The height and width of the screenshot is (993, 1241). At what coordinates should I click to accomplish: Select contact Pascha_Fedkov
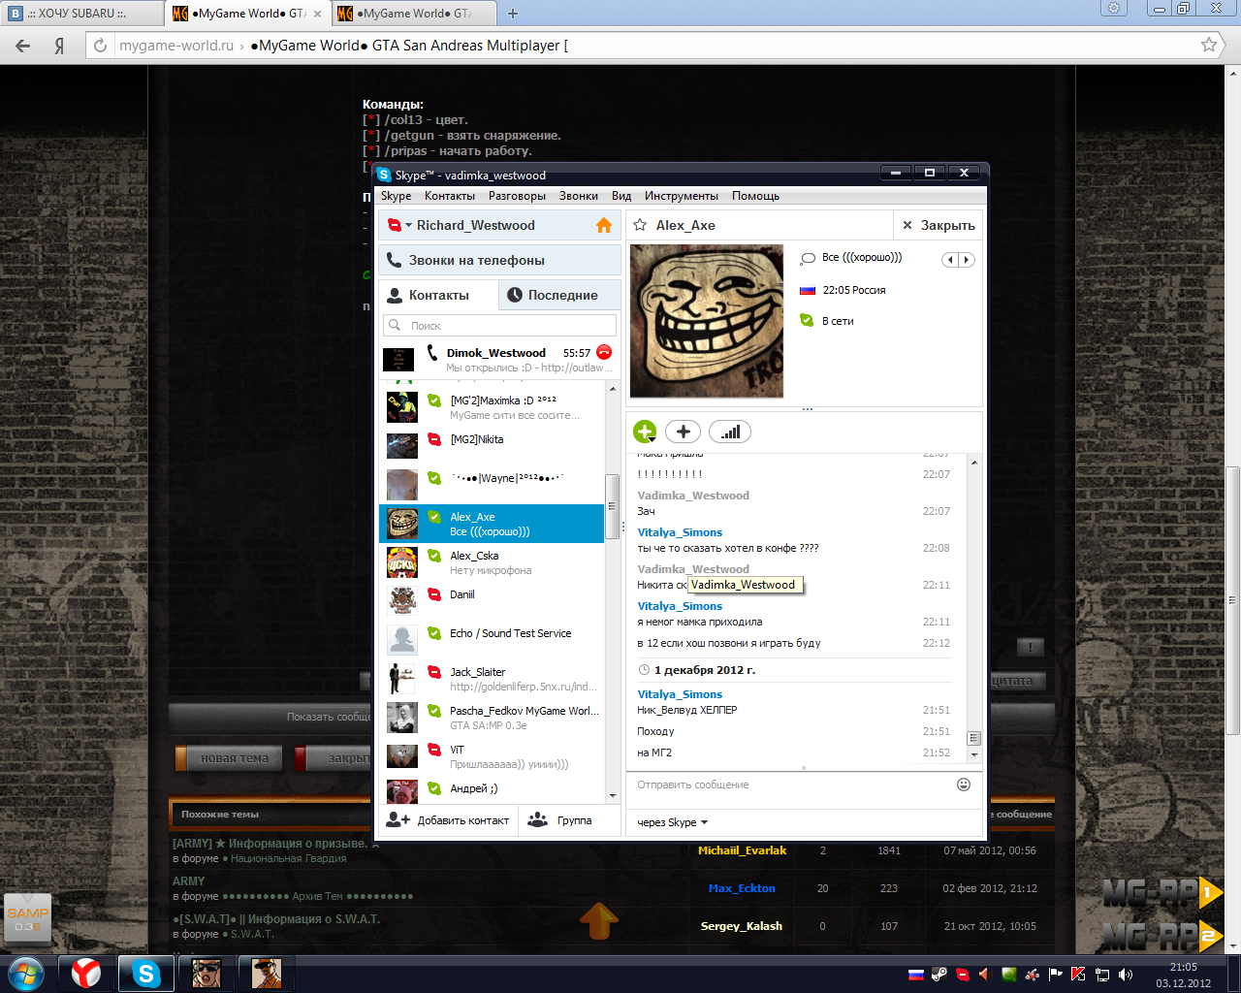[x=492, y=718]
